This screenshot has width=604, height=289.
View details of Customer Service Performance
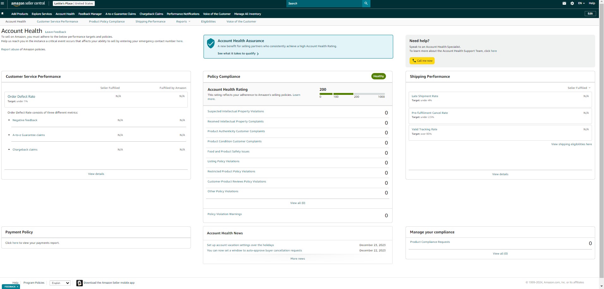96,174
